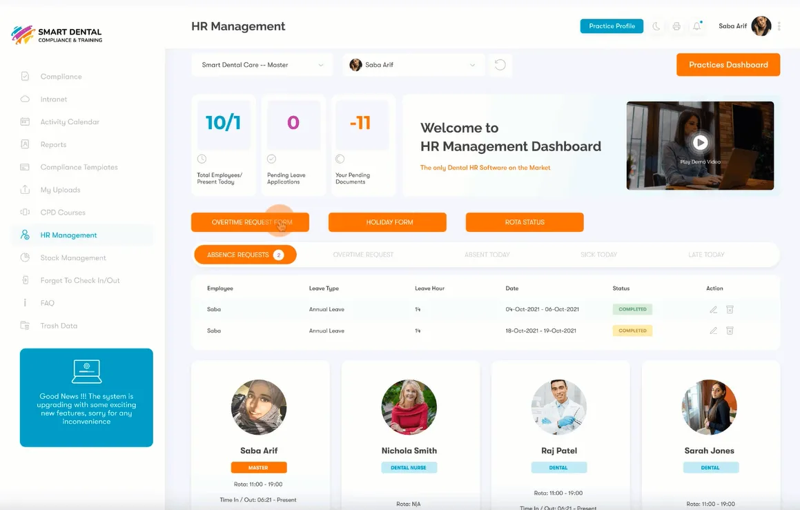Click the Rota Status button
Viewport: 800px width, 510px height.
coord(525,222)
